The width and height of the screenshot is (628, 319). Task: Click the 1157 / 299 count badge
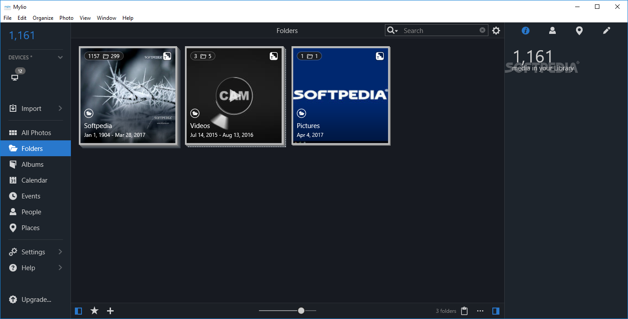(104, 56)
